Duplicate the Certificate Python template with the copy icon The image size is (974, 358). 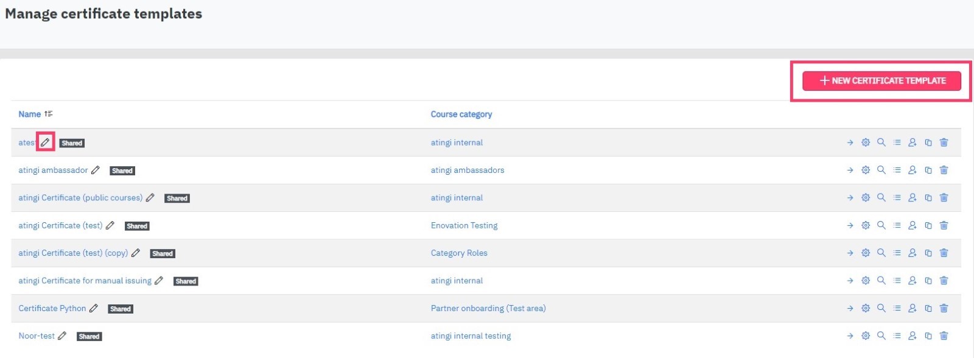928,308
